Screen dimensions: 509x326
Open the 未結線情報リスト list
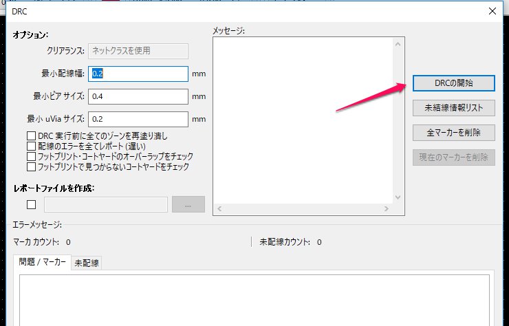[x=453, y=107]
